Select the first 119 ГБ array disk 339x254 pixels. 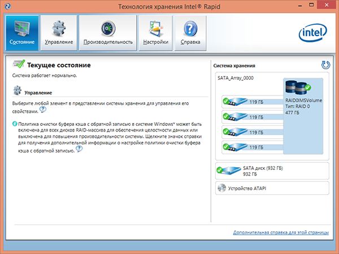pos(253,102)
